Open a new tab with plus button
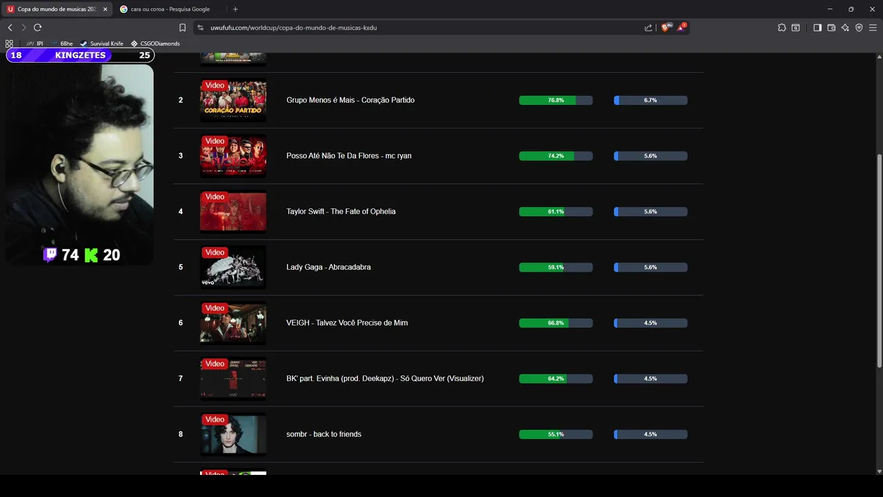Screen dimensions: 883x497 click(x=235, y=9)
